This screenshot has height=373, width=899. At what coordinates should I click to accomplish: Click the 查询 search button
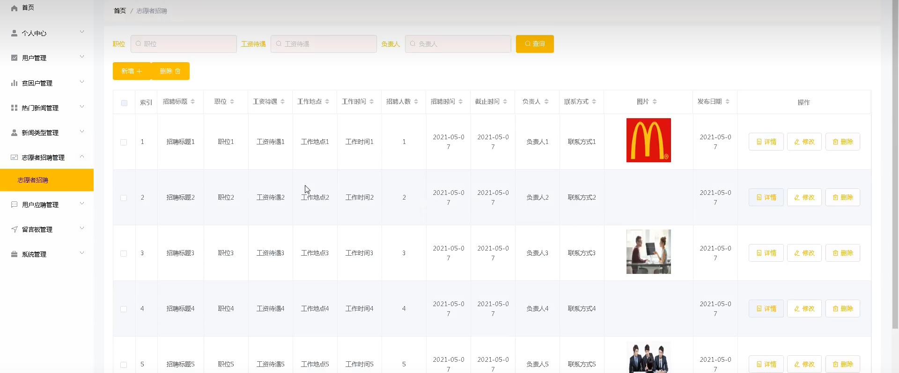click(535, 44)
